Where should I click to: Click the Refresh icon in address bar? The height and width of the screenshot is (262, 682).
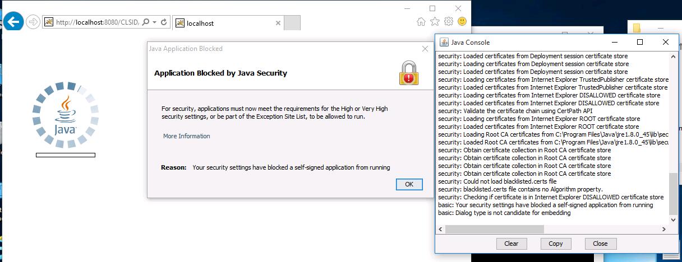pyautogui.click(x=164, y=22)
